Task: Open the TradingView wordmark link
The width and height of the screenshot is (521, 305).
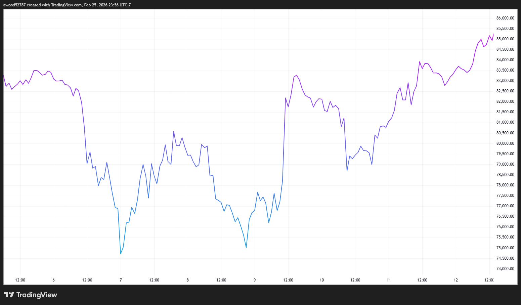Action: pos(37,295)
